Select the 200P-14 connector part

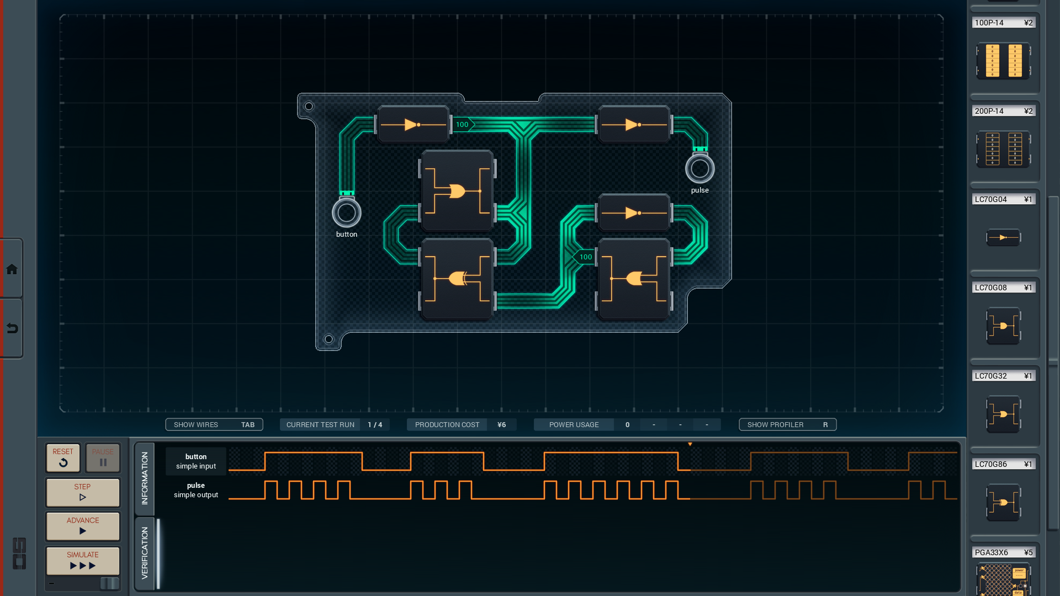[1003, 149]
